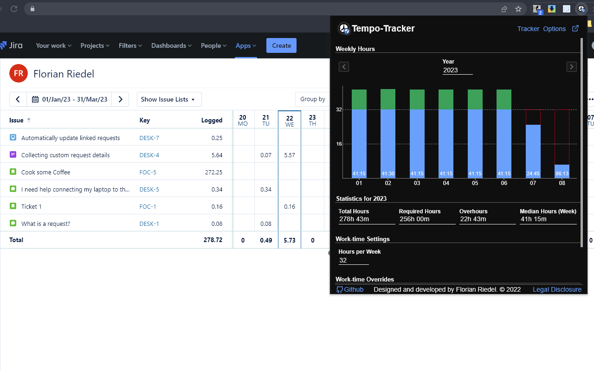The width and height of the screenshot is (594, 371).
Task: Click the yellow download extension icon
Action: point(552,9)
